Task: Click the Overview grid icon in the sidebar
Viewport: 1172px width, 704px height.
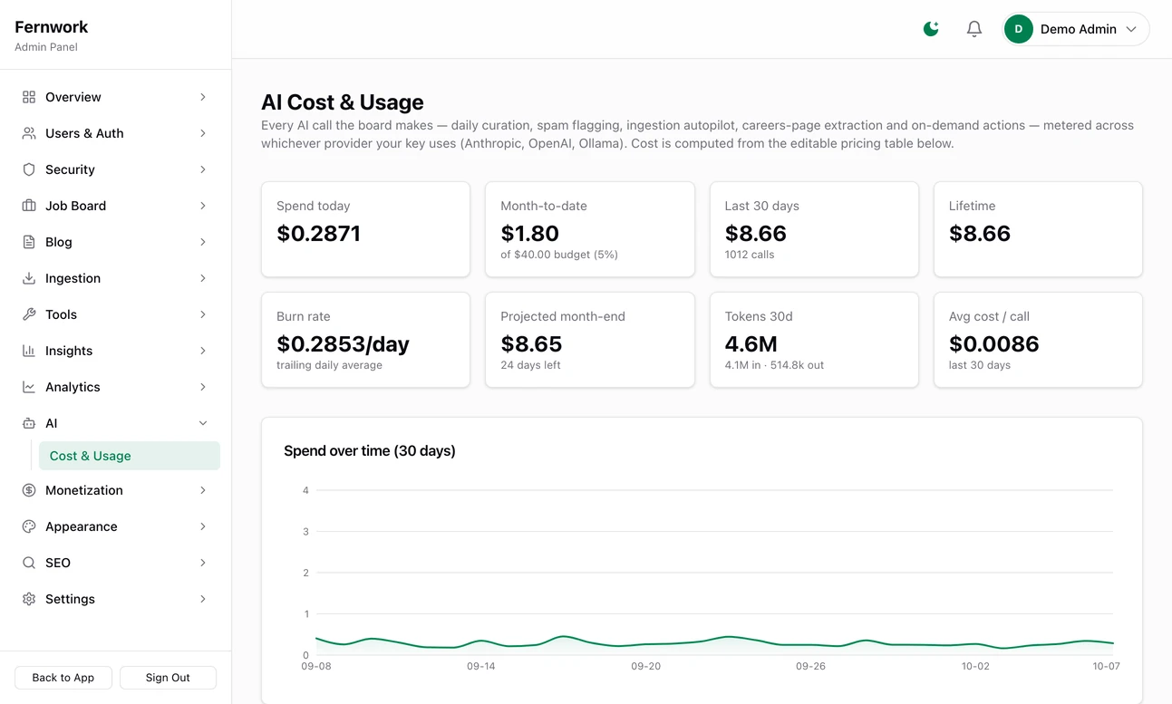Action: pos(29,97)
